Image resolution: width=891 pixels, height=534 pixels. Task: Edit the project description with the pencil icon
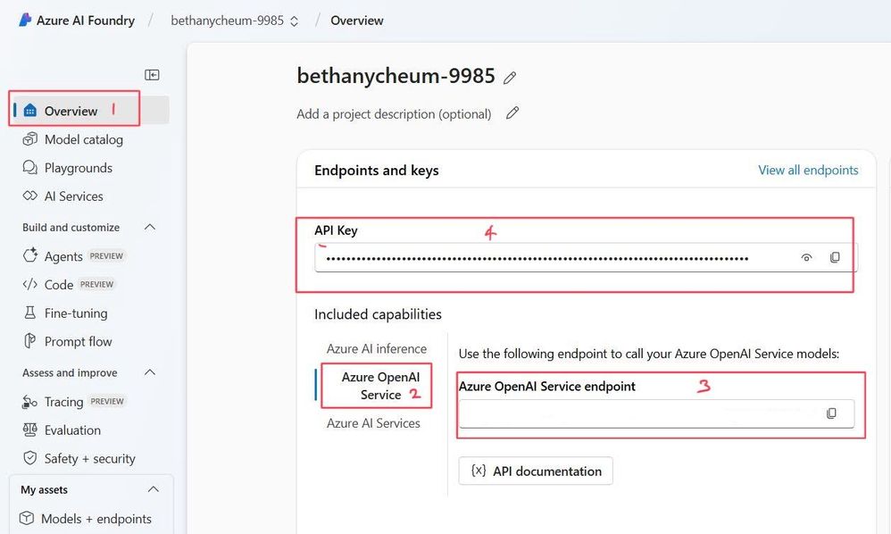pos(512,113)
